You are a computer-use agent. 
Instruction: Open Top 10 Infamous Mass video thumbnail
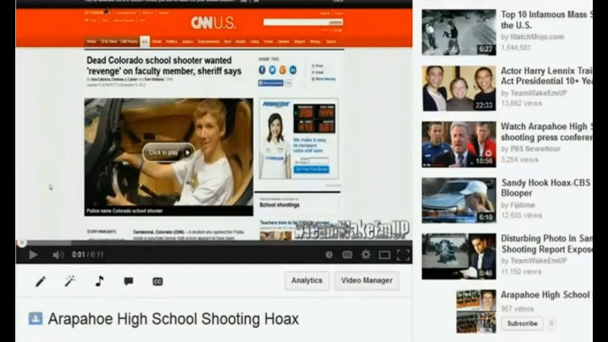pyautogui.click(x=458, y=32)
